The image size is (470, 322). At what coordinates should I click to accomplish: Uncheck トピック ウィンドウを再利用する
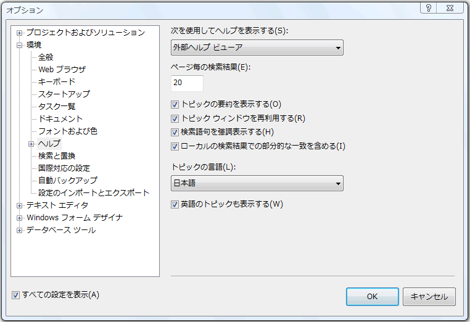[175, 118]
